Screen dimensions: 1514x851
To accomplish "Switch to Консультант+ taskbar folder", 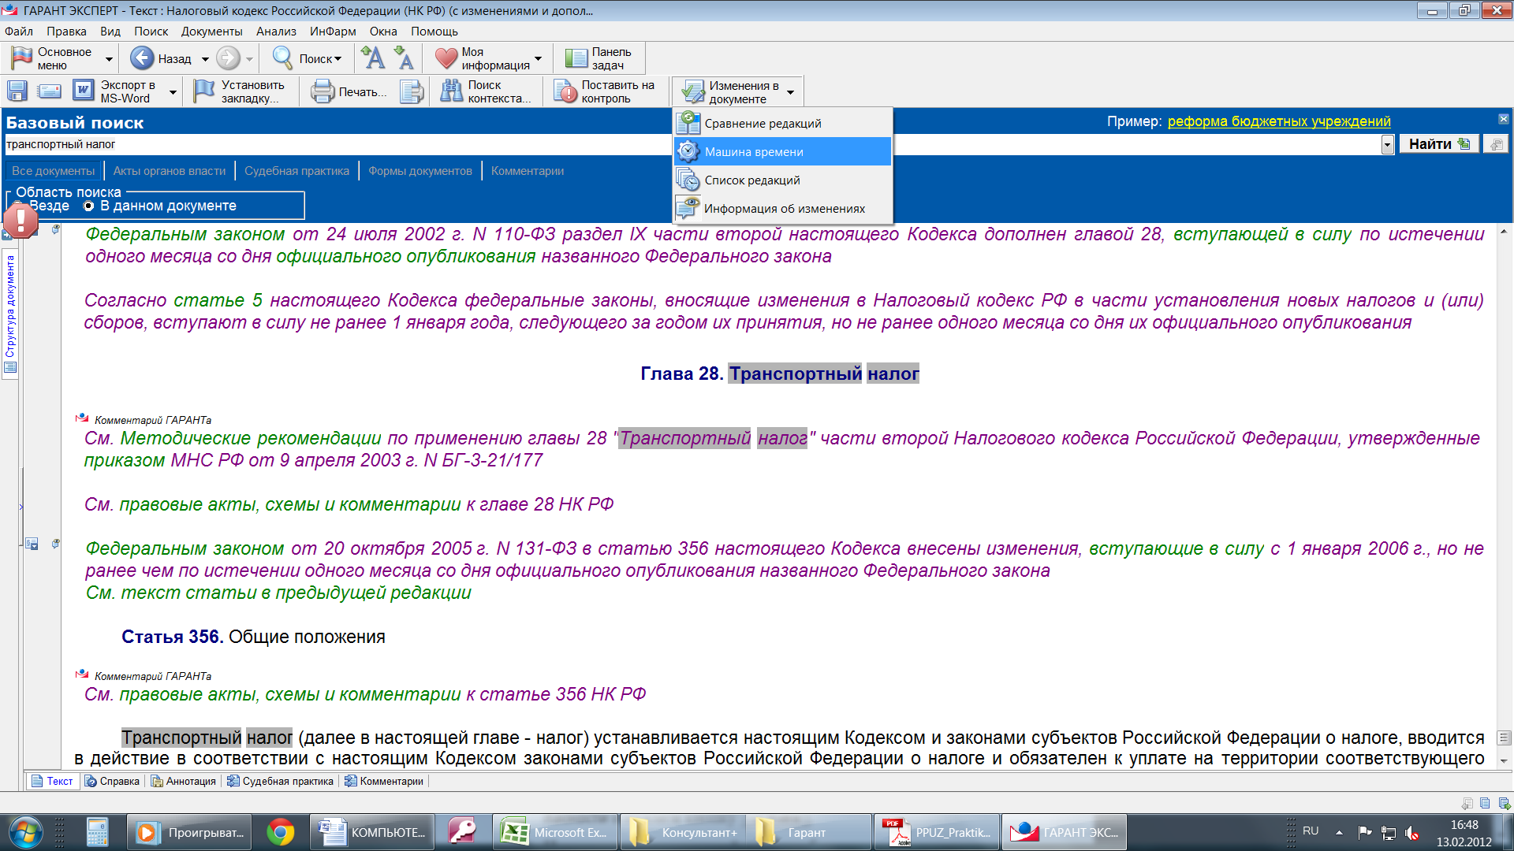I will pos(683,832).
